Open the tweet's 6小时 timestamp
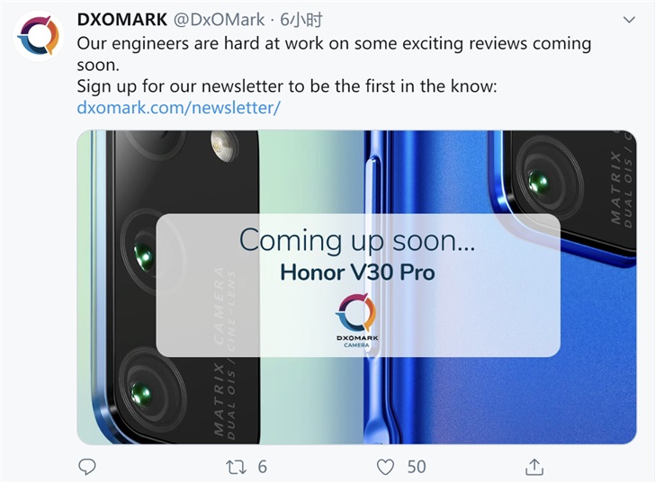Image resolution: width=655 pixels, height=483 pixels. click(x=301, y=20)
